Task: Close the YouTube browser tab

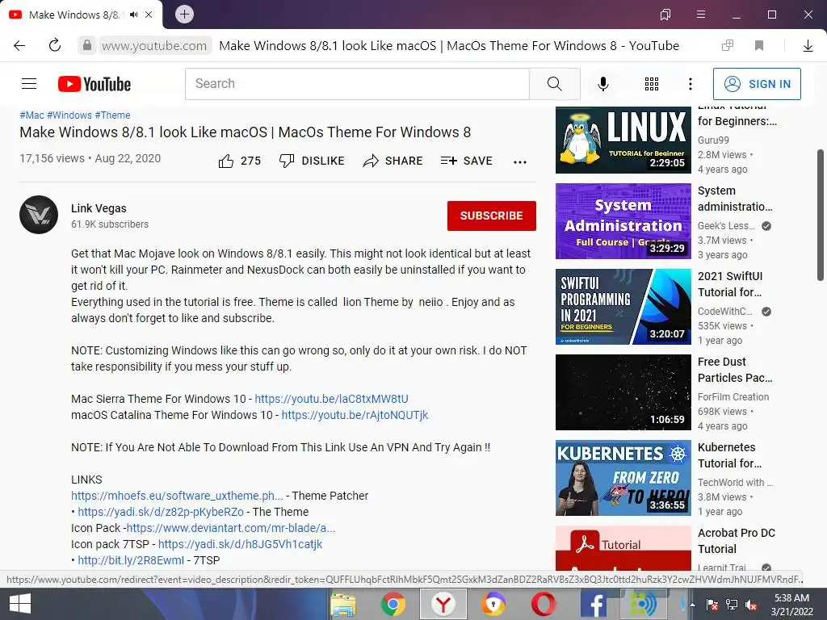Action: coord(149,15)
